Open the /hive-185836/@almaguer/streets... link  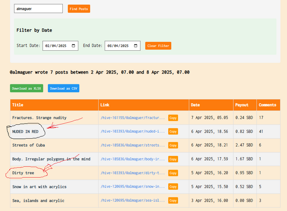coord(133,145)
